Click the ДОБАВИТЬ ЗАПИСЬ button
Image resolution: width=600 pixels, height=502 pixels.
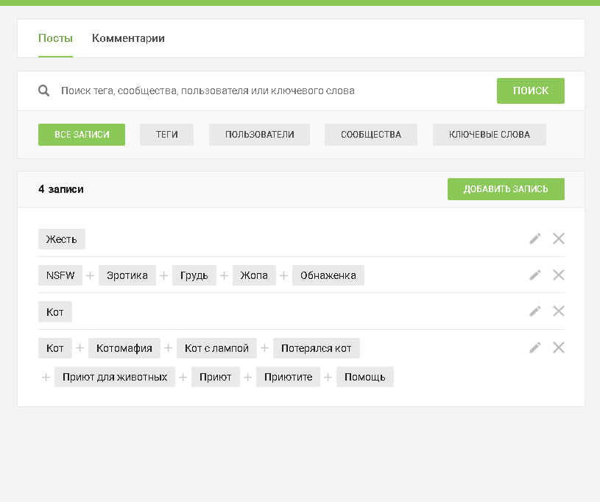[x=506, y=189]
